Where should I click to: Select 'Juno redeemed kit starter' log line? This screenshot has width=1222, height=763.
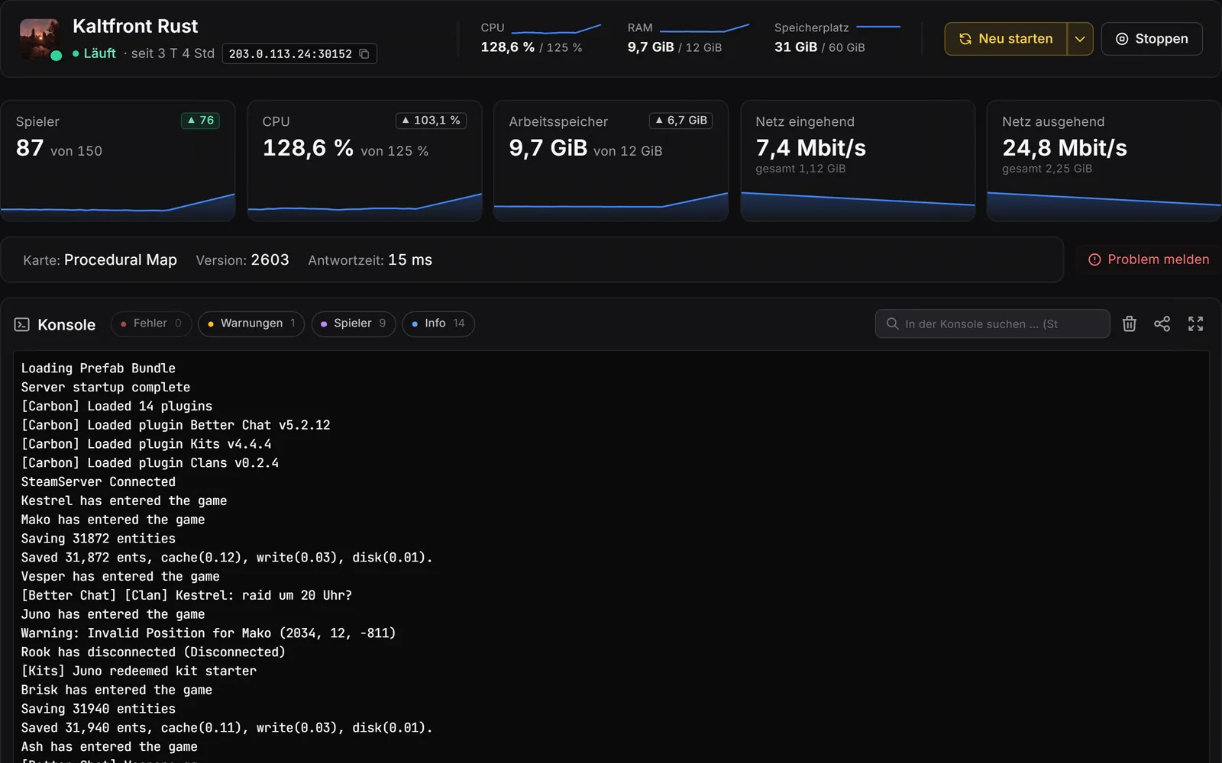139,671
